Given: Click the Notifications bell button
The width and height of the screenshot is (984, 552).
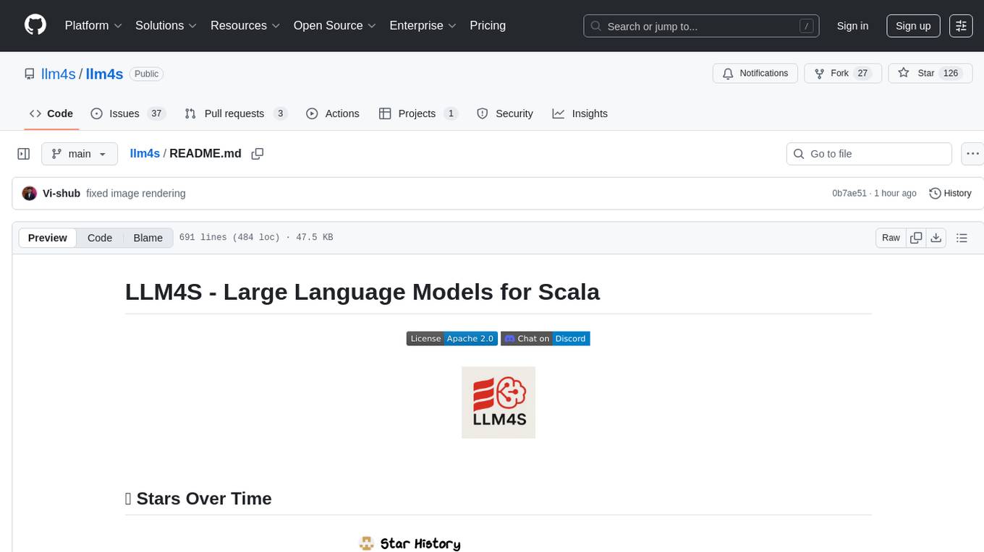Looking at the screenshot, I should 755,74.
